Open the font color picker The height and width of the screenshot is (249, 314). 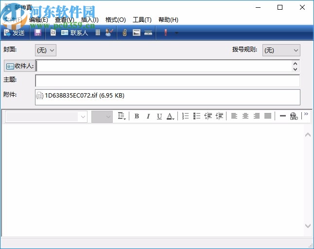click(x=171, y=116)
